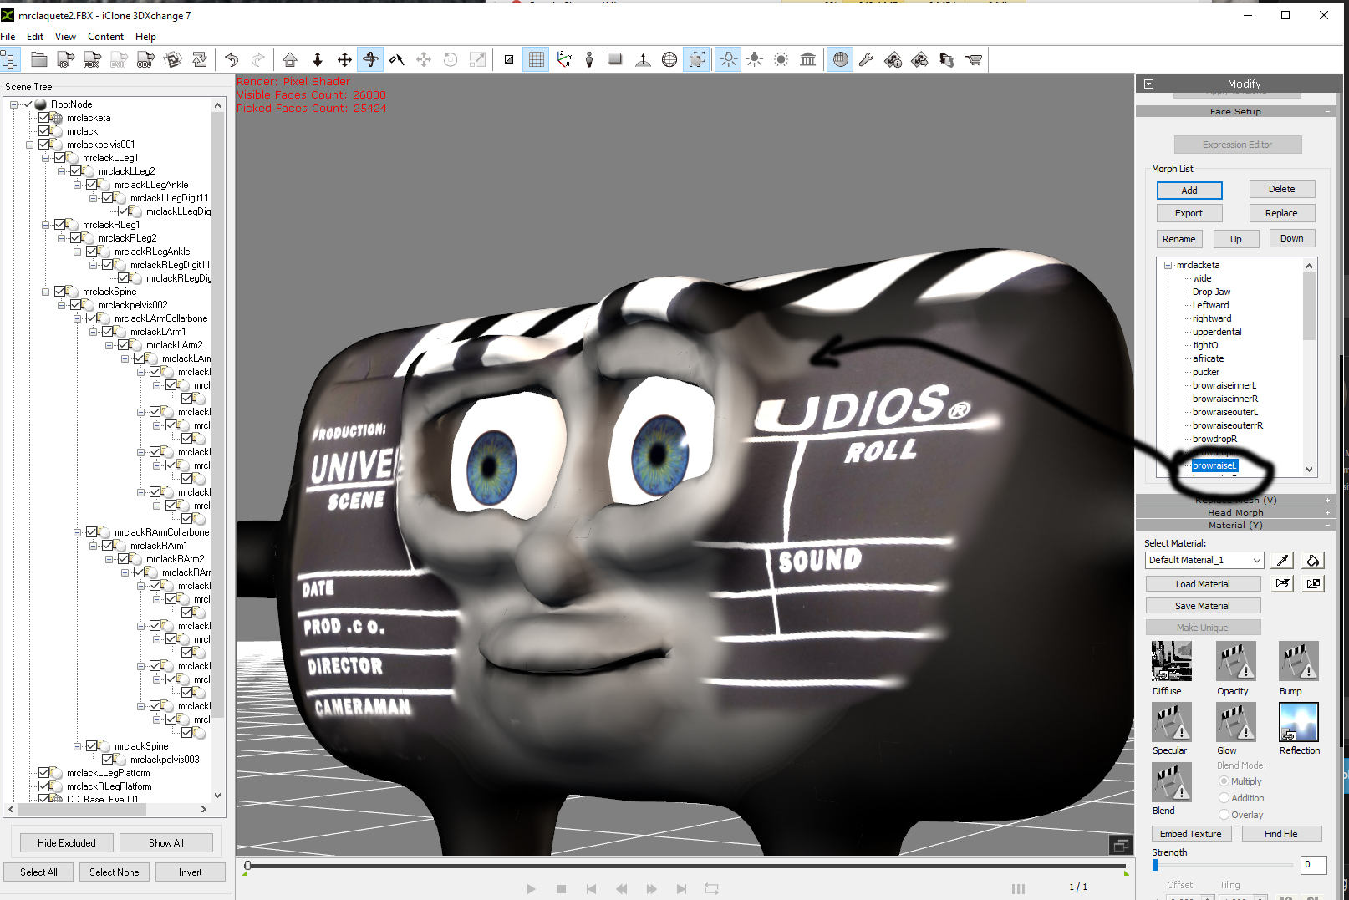This screenshot has width=1349, height=900.
Task: Select the Zoom camera tool
Action: [397, 59]
